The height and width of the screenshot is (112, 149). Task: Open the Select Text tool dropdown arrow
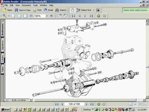tap(94, 10)
